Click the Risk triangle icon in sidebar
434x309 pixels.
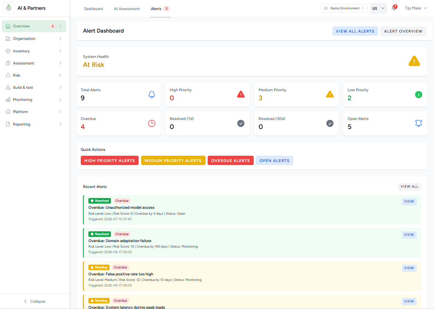tap(8, 75)
